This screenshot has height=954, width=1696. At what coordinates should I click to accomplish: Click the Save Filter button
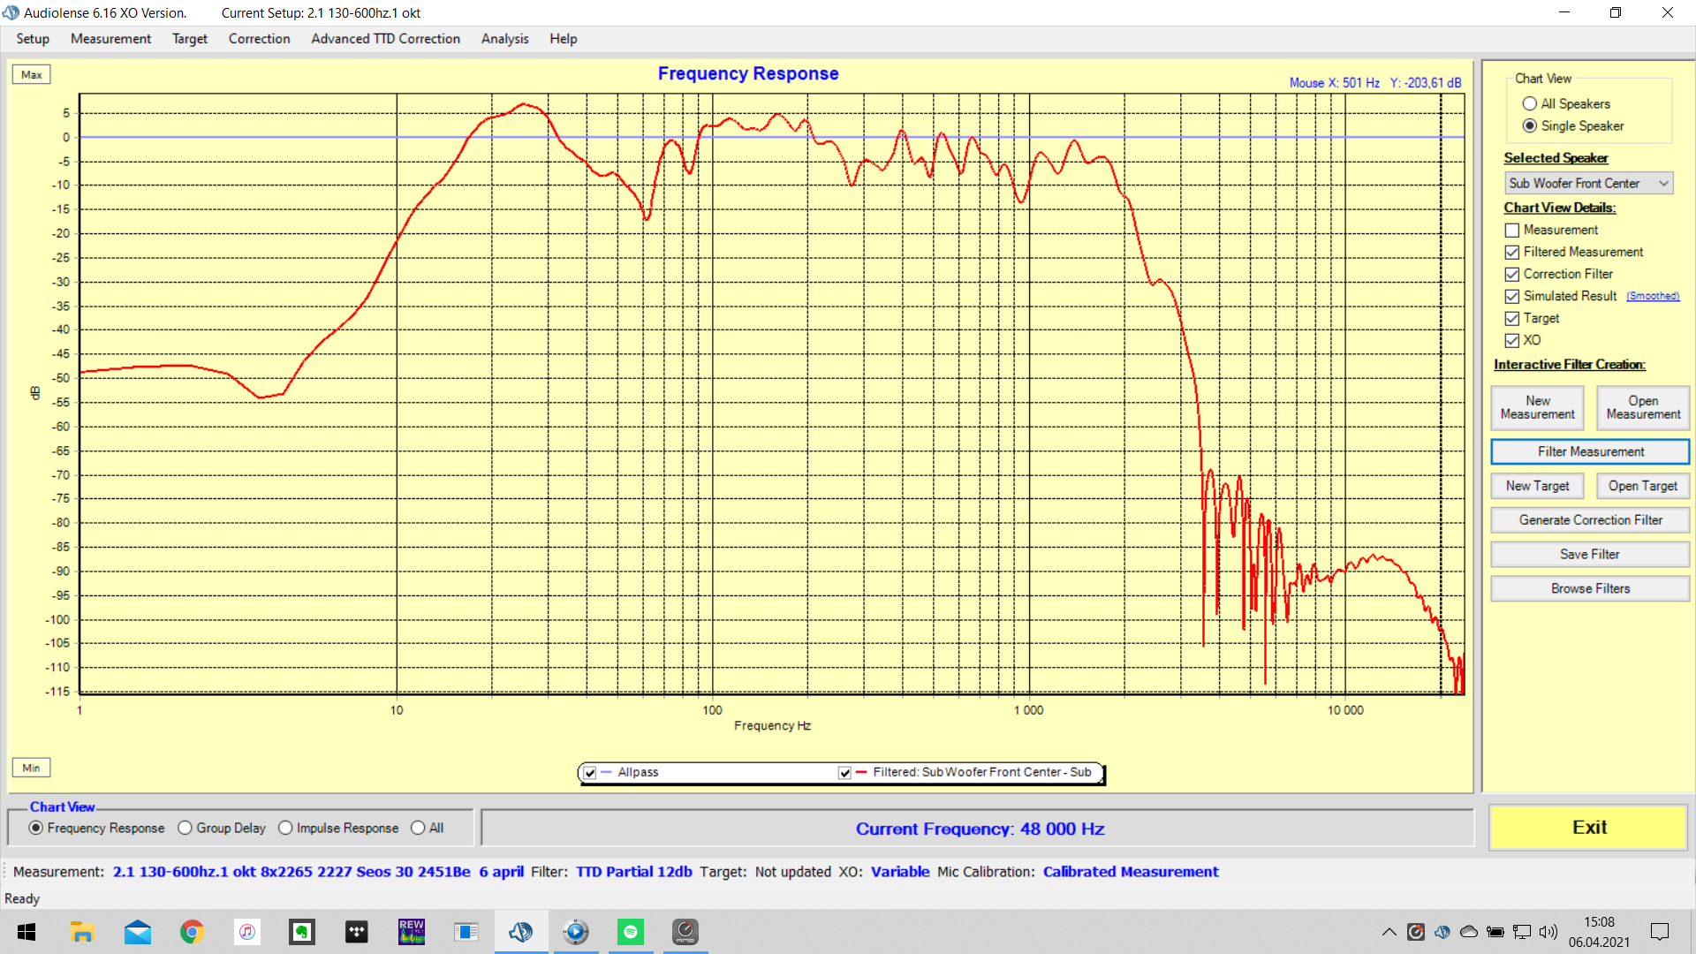click(x=1590, y=555)
